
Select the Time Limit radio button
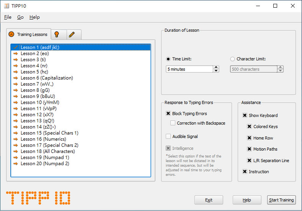coord(168,59)
